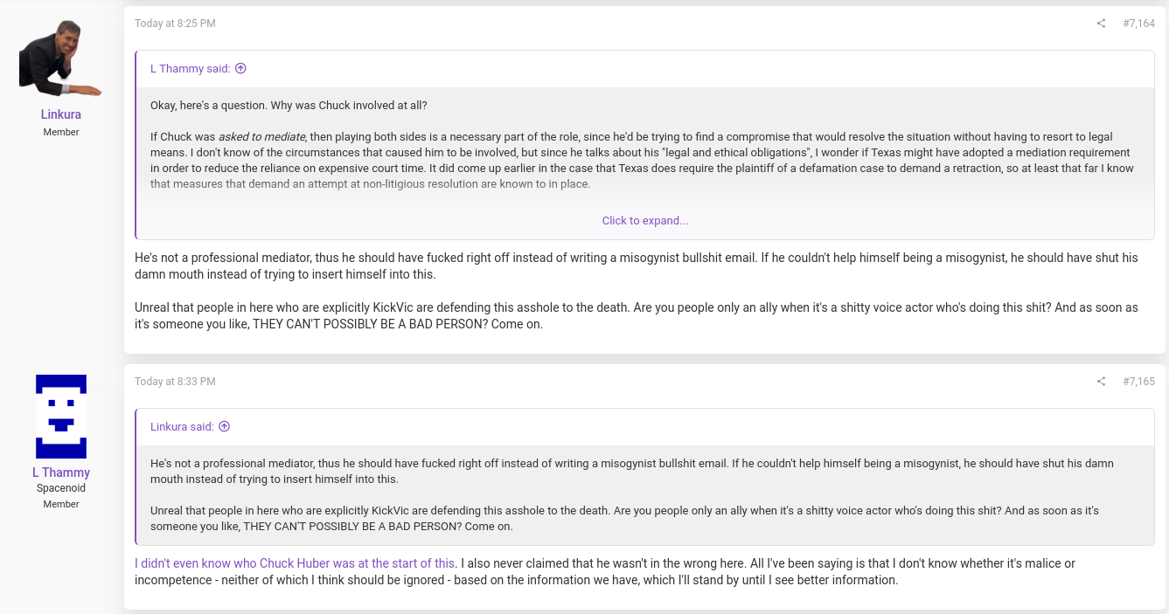Expand the quote with Click to expand
The height and width of the screenshot is (614, 1169).
pyautogui.click(x=644, y=221)
